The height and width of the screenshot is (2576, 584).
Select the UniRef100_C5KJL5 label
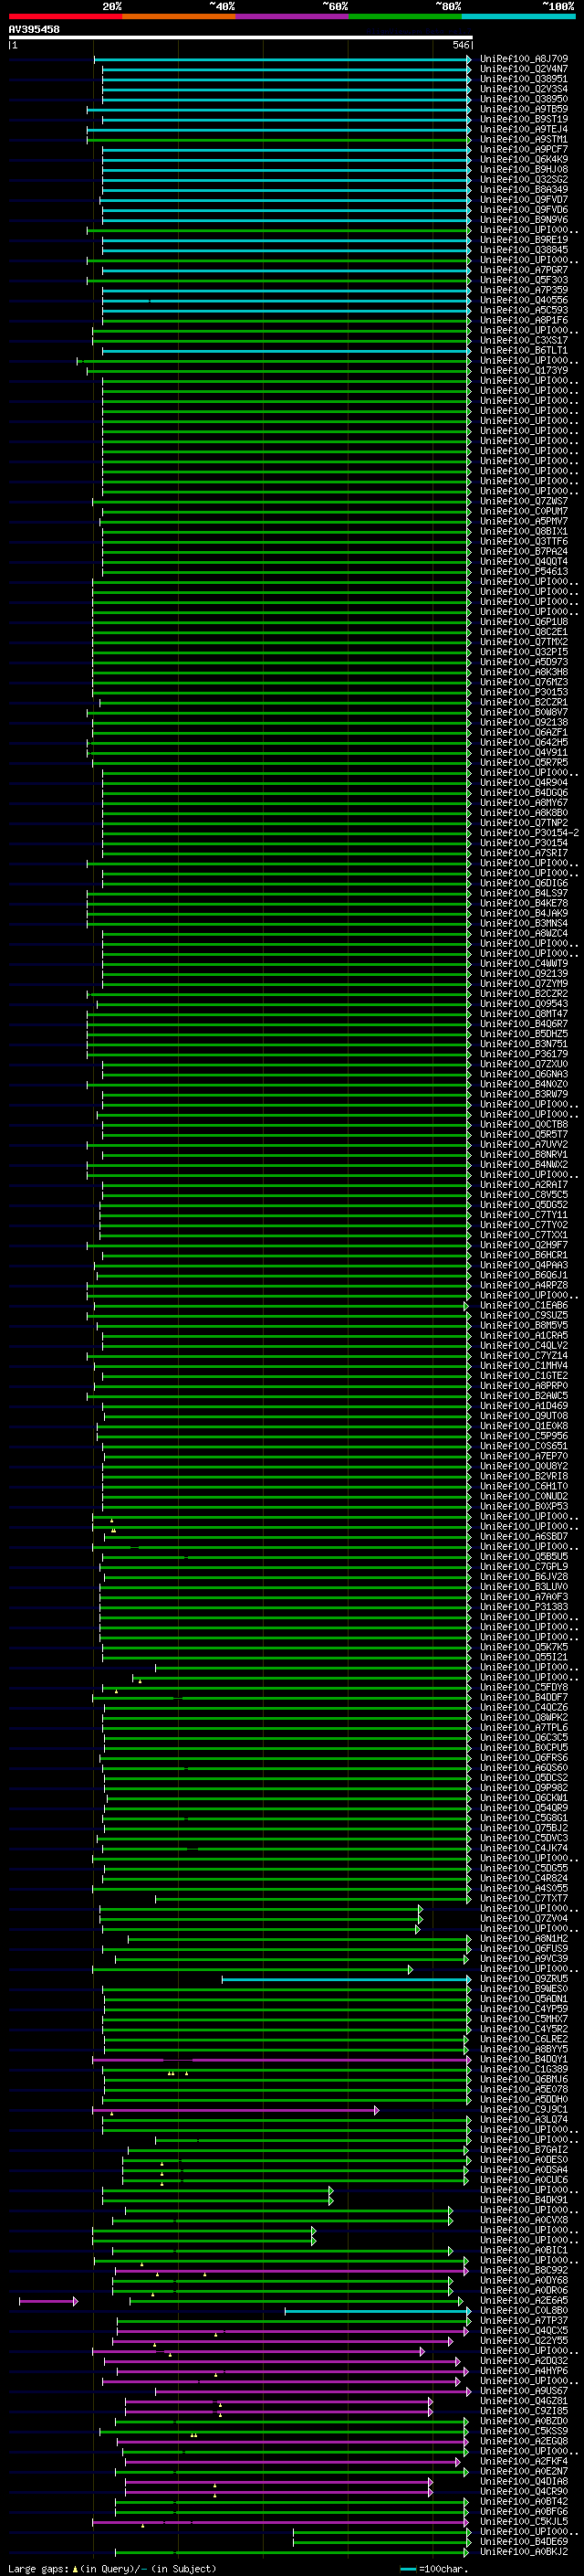523,2522
